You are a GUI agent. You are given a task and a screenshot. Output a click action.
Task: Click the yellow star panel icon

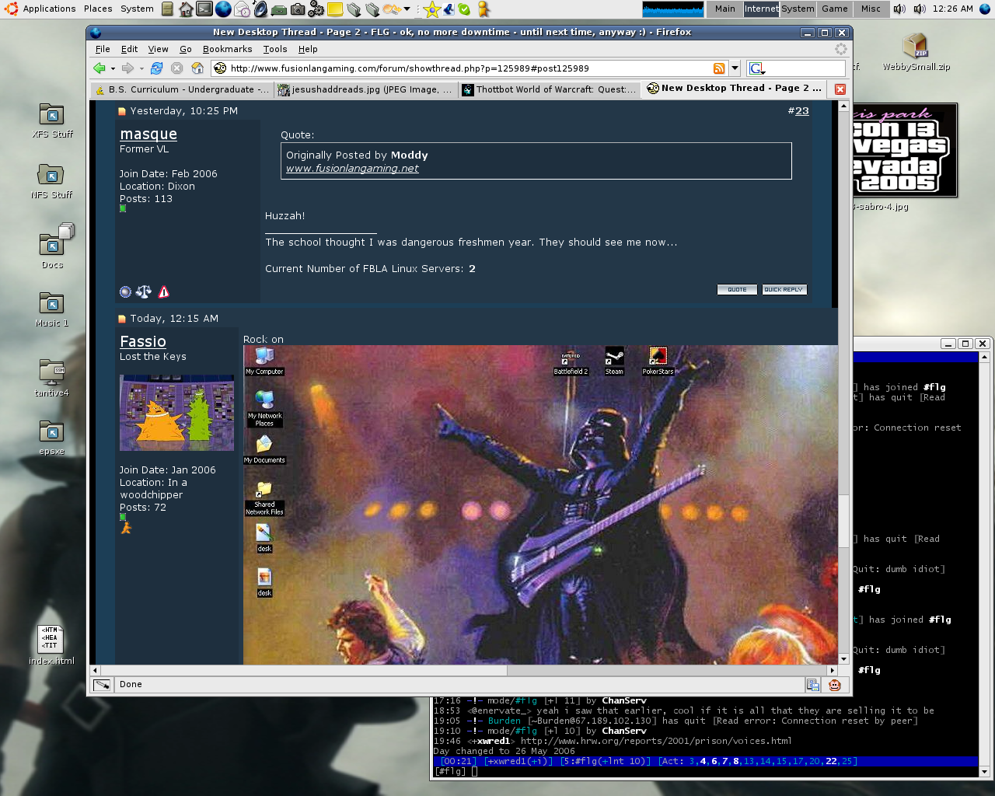(x=432, y=9)
